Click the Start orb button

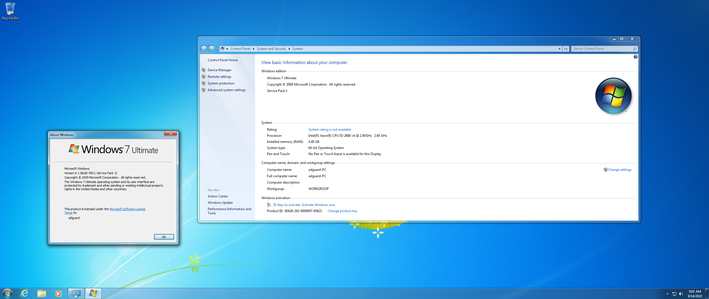(x=7, y=293)
